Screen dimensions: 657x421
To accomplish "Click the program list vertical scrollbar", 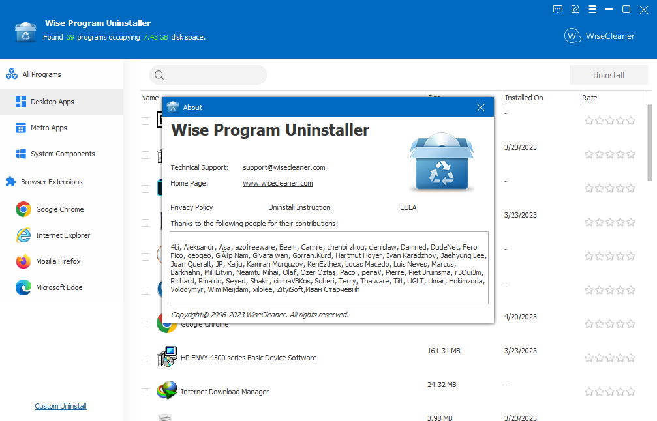I will point(649,142).
